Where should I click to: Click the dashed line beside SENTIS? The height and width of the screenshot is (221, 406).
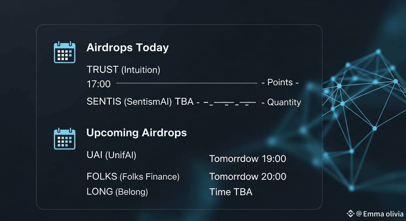click(x=230, y=102)
